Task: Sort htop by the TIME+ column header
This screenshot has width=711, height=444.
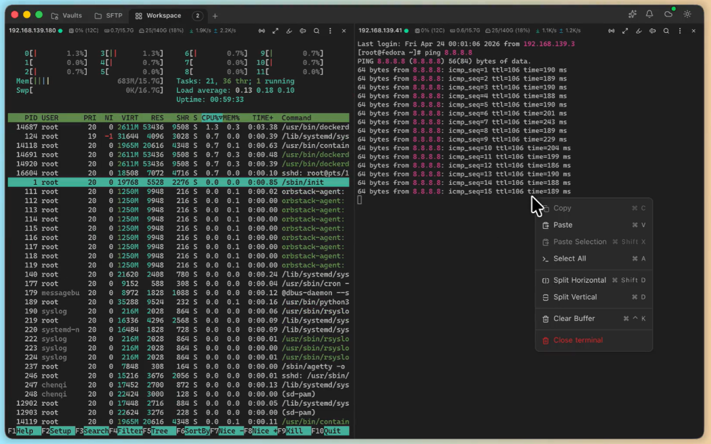Action: [263, 118]
